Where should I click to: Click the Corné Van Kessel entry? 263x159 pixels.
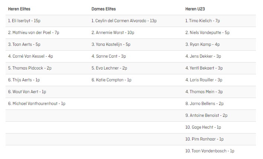[30, 56]
